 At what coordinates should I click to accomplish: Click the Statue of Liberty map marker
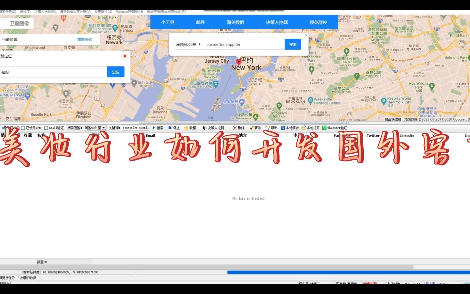[x=216, y=84]
